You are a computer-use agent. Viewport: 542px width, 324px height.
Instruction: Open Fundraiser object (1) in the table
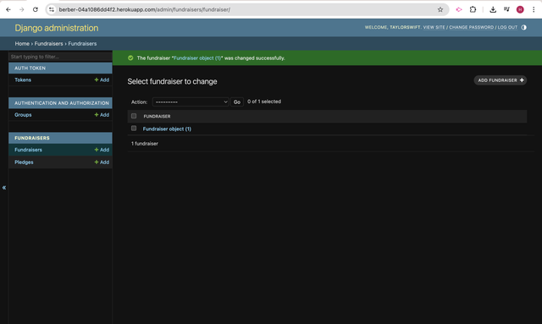(167, 129)
